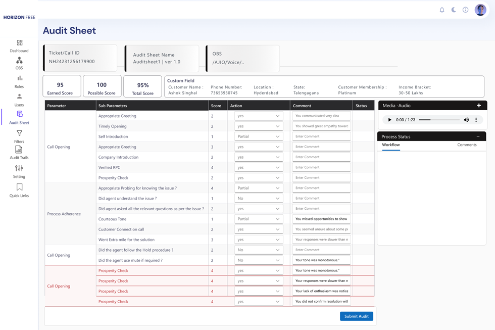Open Roles in the sidebar

(19, 81)
